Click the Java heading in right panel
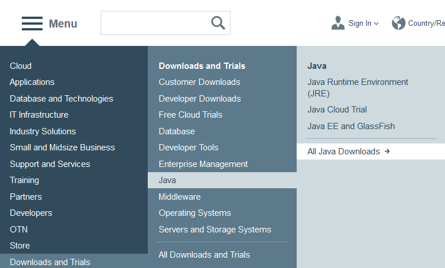 pos(317,66)
